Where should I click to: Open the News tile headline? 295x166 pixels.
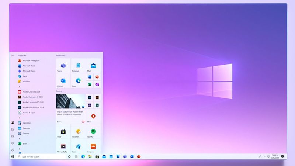tap(70, 113)
